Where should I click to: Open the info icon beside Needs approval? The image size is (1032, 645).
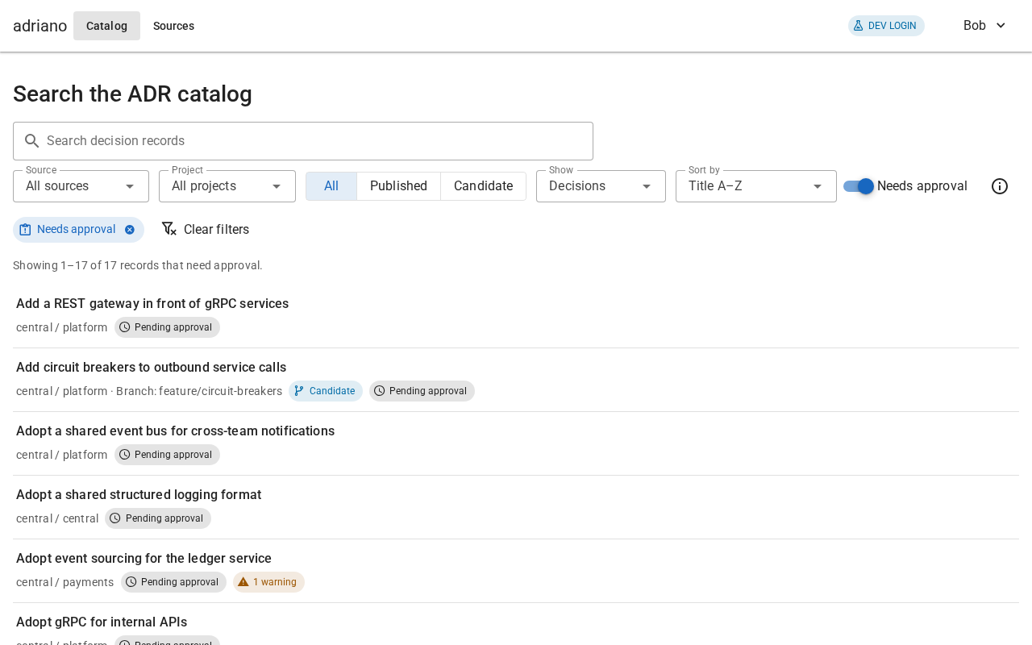tap(1000, 186)
